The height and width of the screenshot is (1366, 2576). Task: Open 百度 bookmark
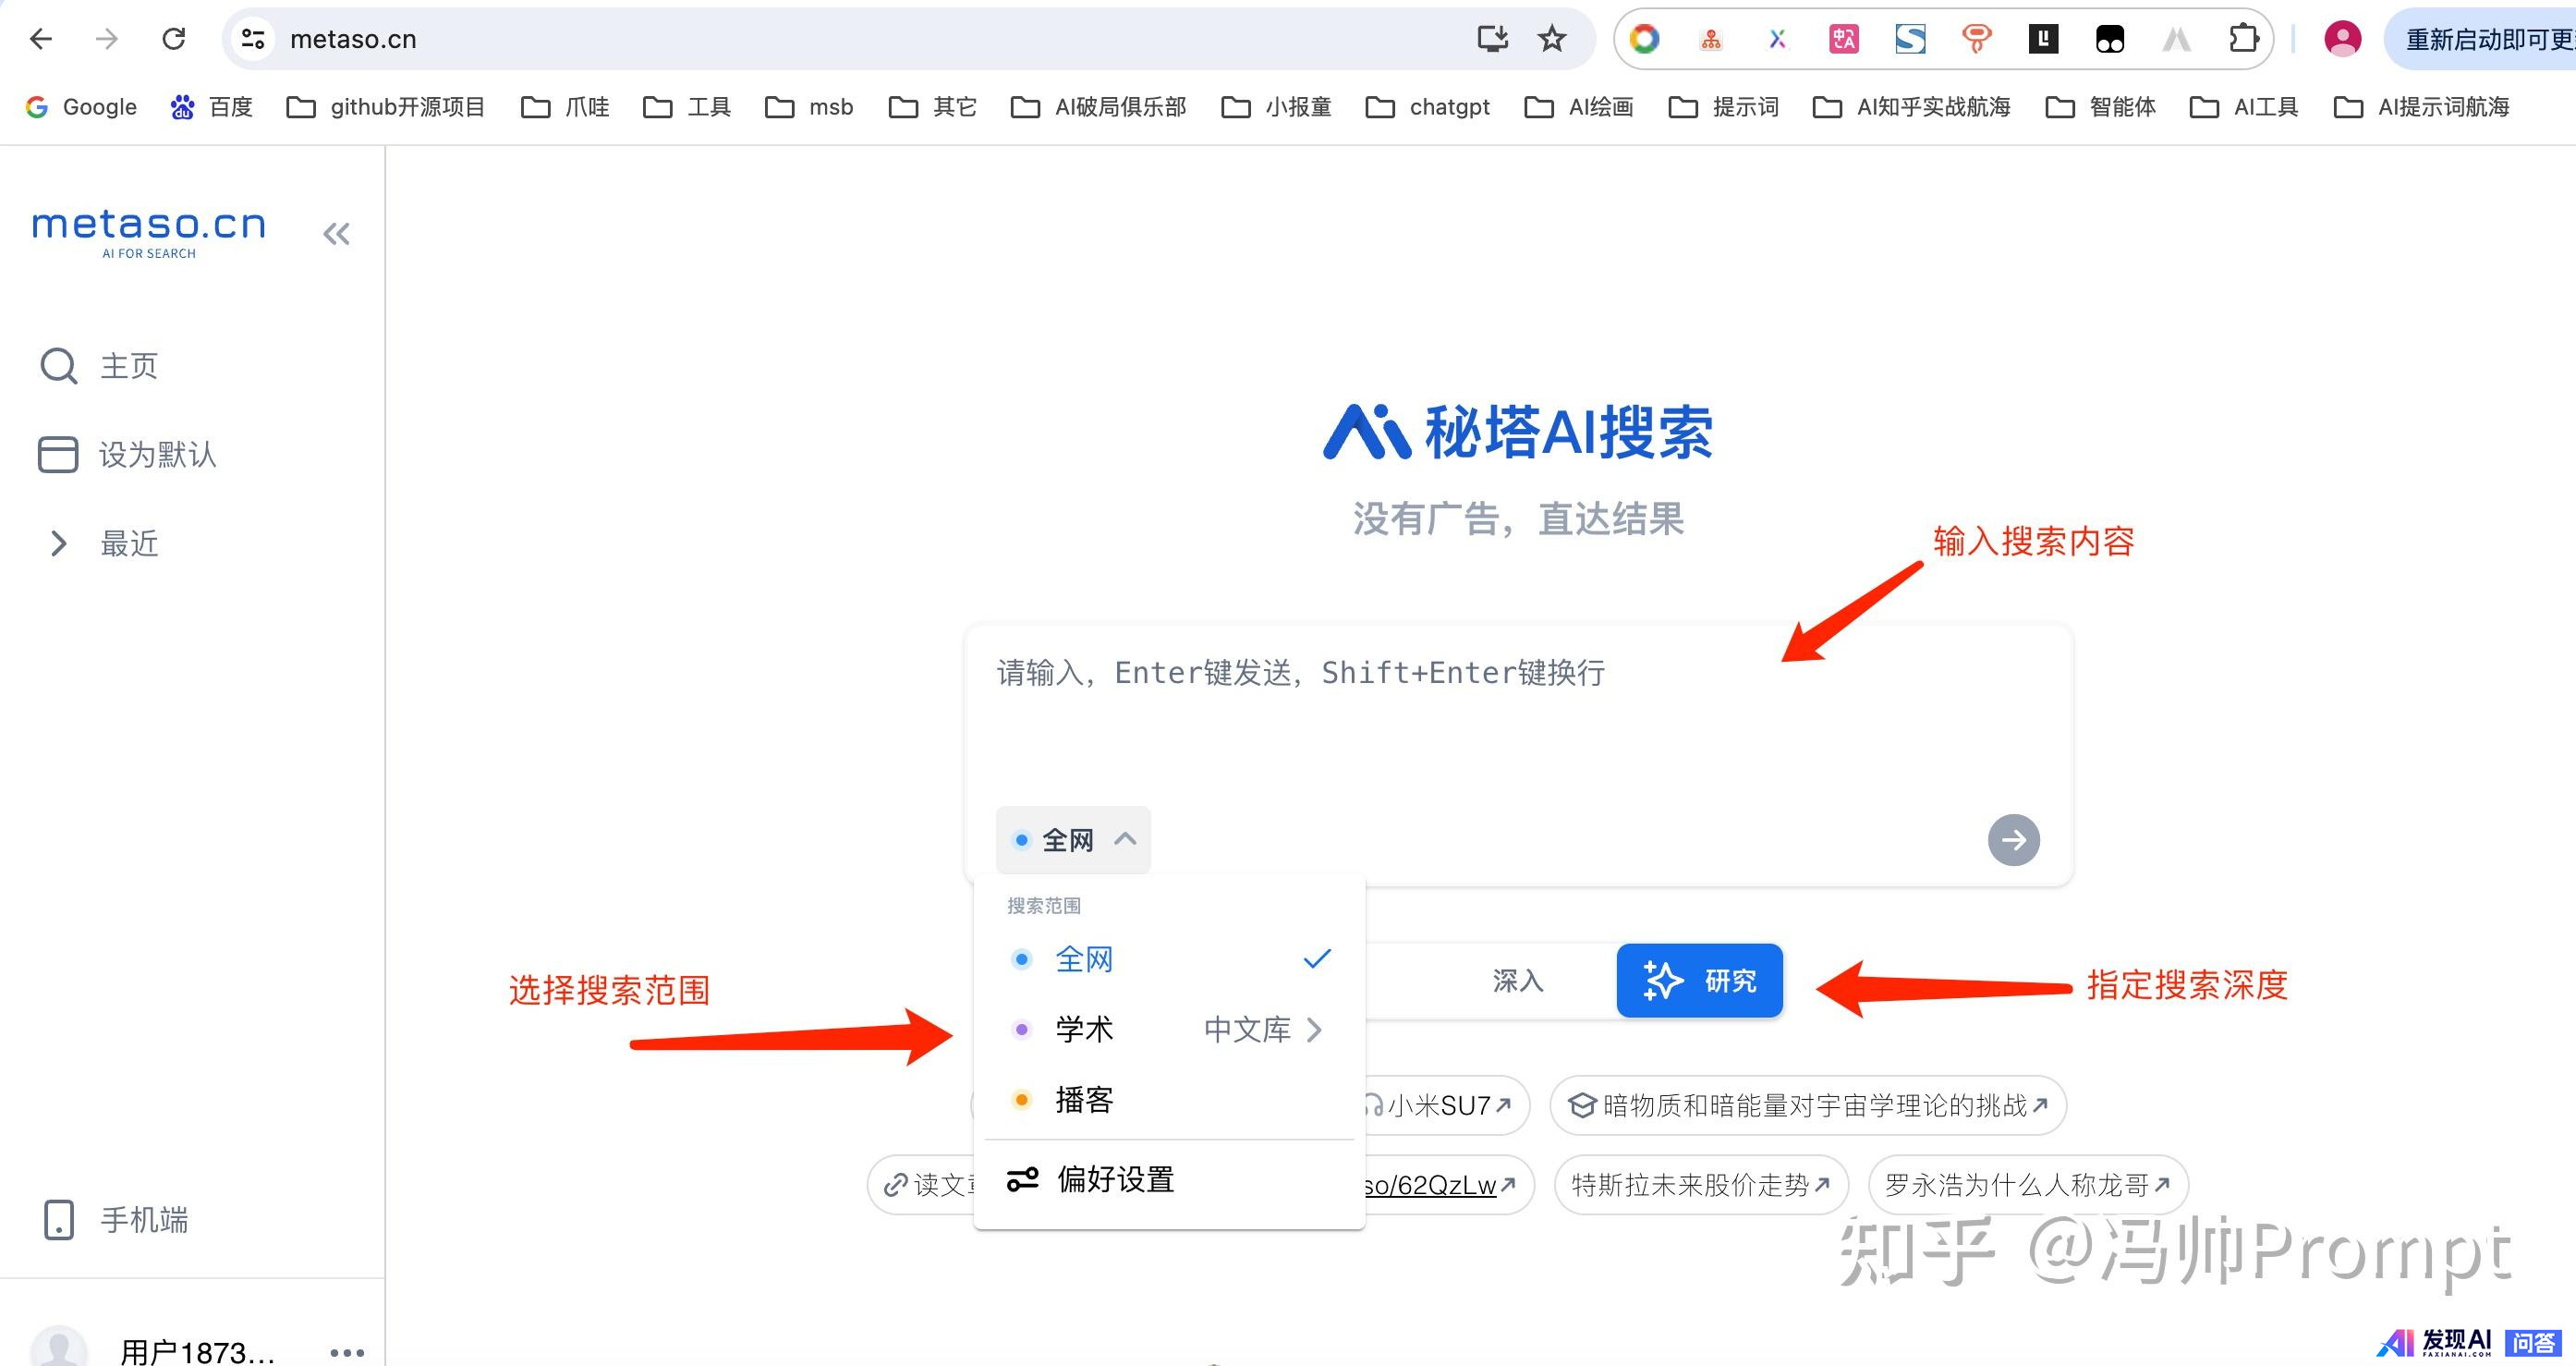[x=211, y=107]
